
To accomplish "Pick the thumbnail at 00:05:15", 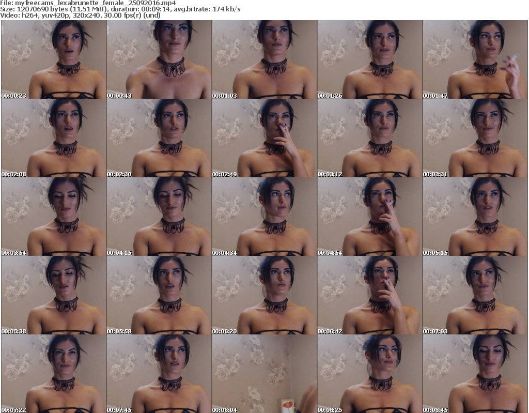I will pos(475,217).
